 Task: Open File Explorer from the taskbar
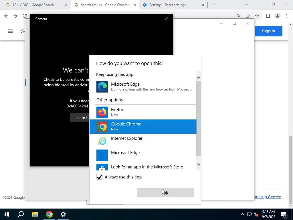point(35,214)
